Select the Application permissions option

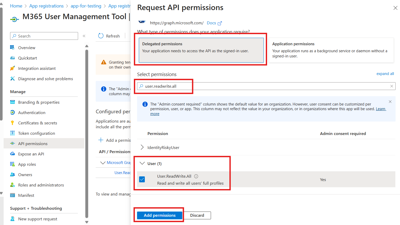pos(331,50)
